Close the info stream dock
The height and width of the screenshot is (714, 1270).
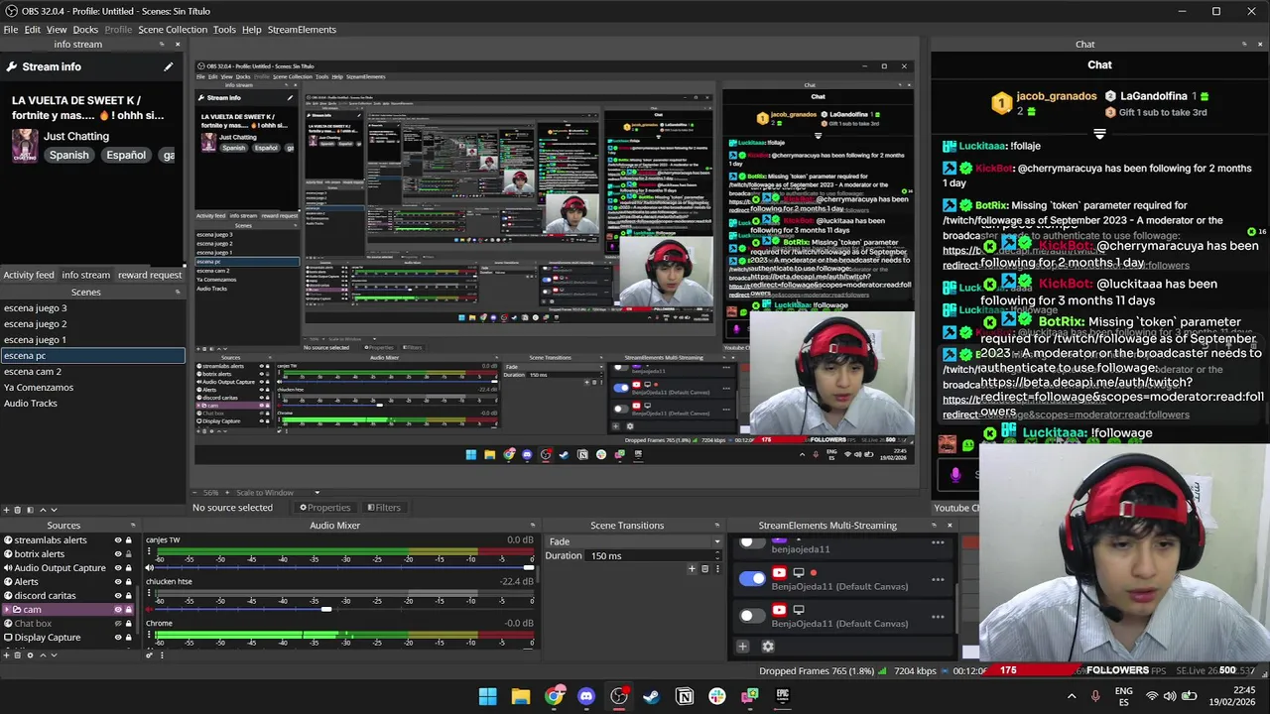(x=179, y=44)
